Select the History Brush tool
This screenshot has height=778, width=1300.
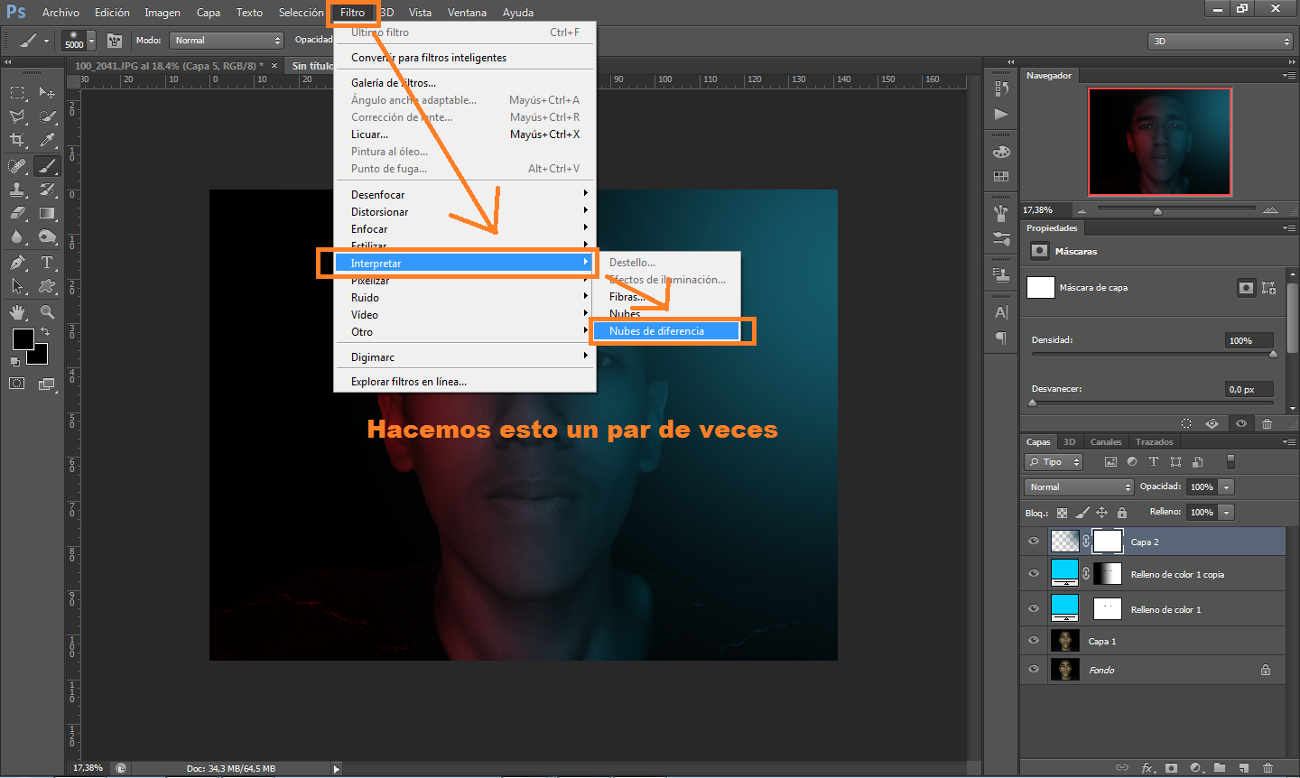[47, 190]
